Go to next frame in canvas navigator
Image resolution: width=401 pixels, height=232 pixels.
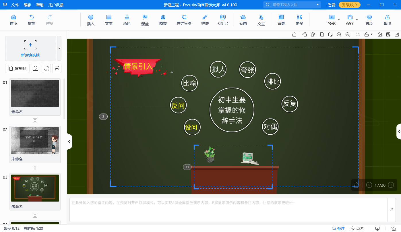coord(391,185)
